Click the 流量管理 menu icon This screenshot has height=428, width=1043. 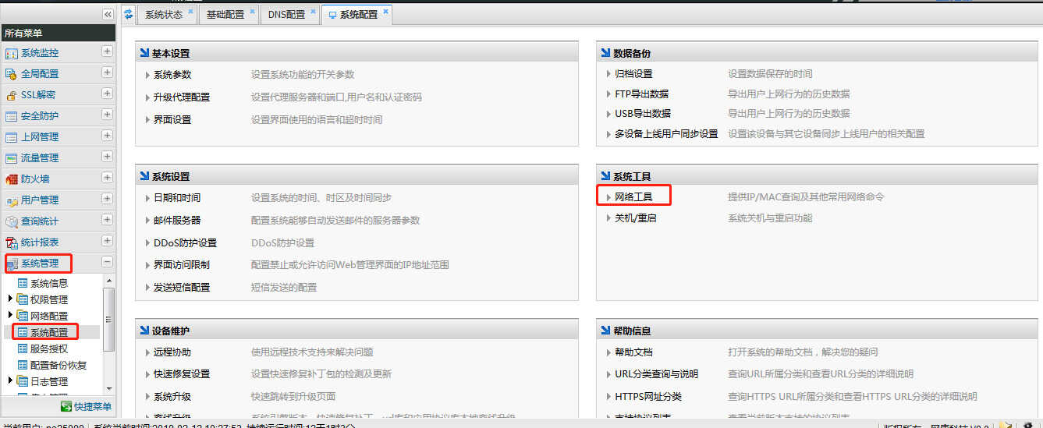[x=11, y=158]
